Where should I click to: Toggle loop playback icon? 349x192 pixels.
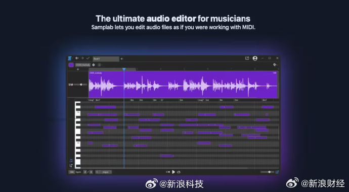(179, 172)
